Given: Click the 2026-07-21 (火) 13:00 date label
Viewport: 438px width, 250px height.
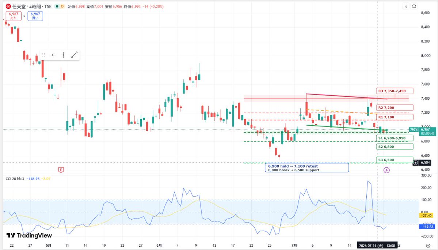Looking at the screenshot, I should [x=377, y=246].
